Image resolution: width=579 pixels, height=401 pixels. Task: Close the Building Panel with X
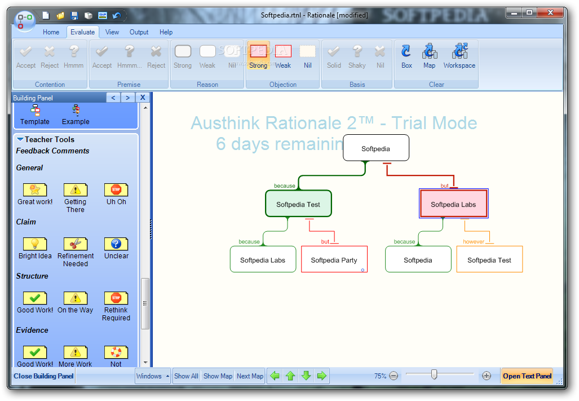(x=143, y=98)
